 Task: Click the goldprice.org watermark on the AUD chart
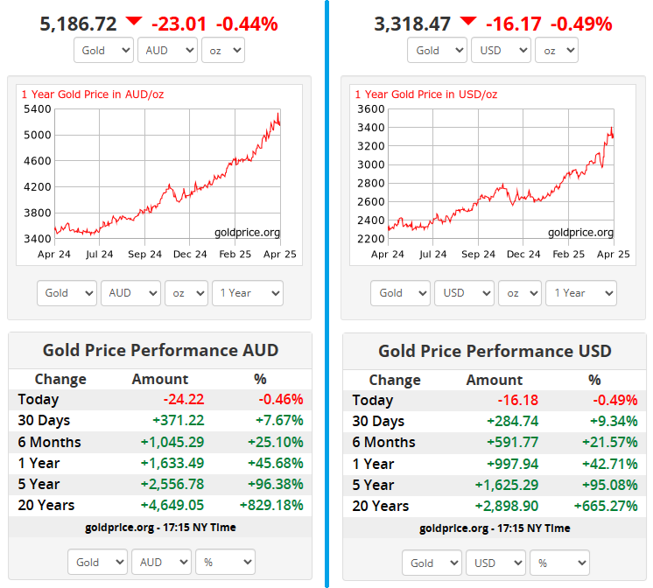tap(247, 232)
